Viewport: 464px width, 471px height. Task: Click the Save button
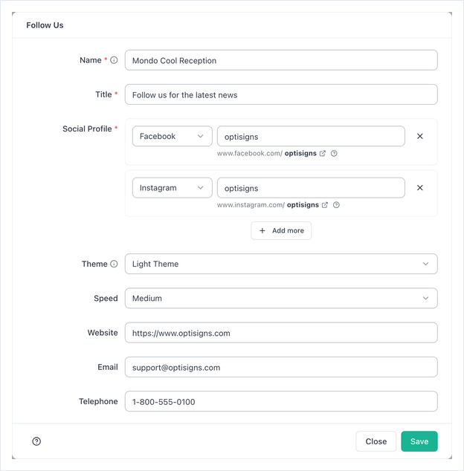point(419,441)
